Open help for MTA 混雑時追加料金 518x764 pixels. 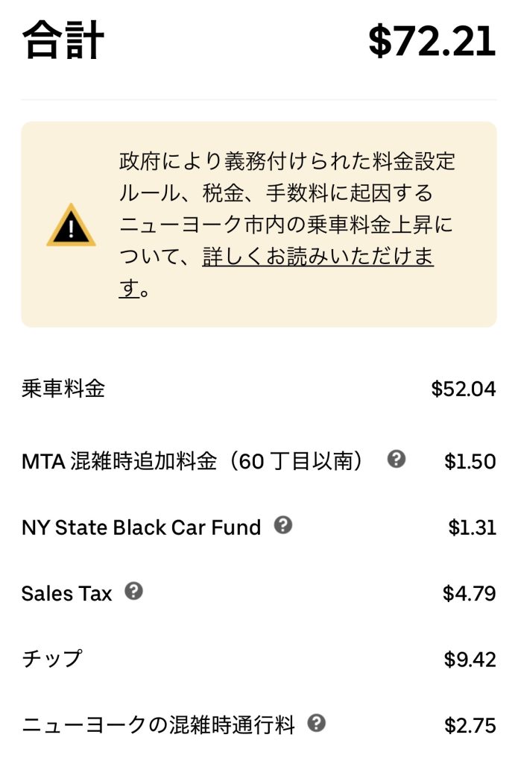[x=397, y=460]
